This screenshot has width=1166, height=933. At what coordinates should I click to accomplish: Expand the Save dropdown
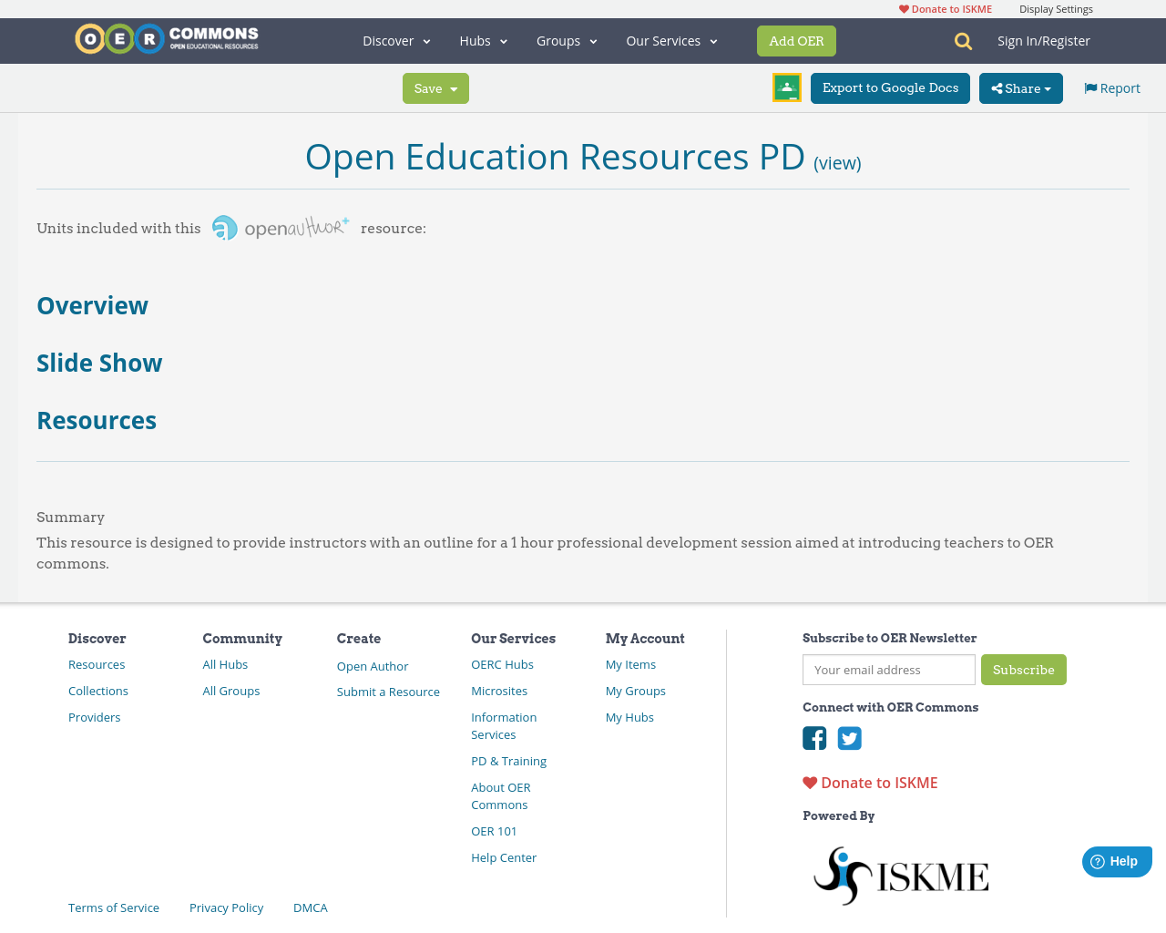(x=435, y=87)
